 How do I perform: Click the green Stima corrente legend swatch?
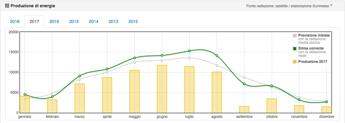(x=295, y=49)
